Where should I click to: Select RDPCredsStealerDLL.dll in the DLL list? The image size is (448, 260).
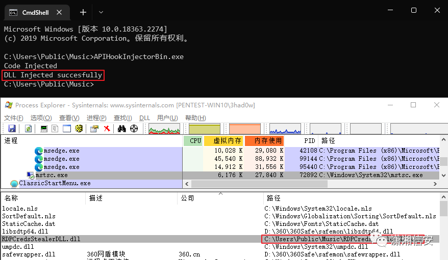pyautogui.click(x=220, y=239)
